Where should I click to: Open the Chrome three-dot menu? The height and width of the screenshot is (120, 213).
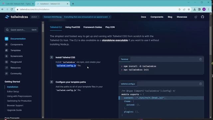pyautogui.click(x=209, y=9)
